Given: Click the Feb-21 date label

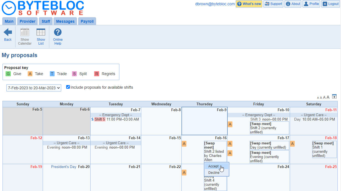Looking at the screenshot, I should click(135, 167).
